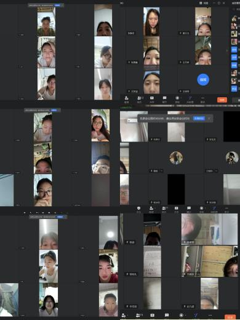Open the three-dot More menu in the bottom toolbar
Viewport: 240px width, 320px height.
(210, 315)
